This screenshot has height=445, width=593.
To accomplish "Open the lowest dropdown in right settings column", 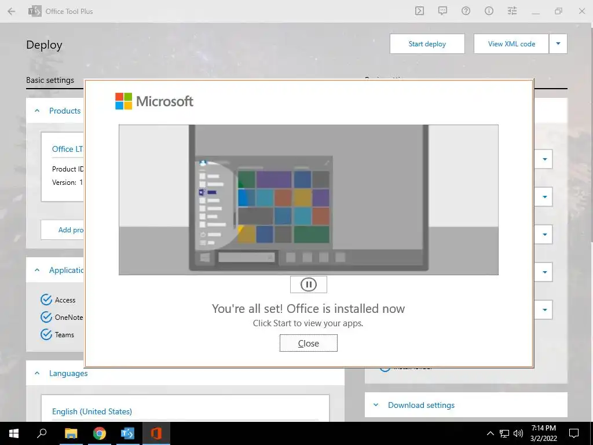I will tap(544, 310).
